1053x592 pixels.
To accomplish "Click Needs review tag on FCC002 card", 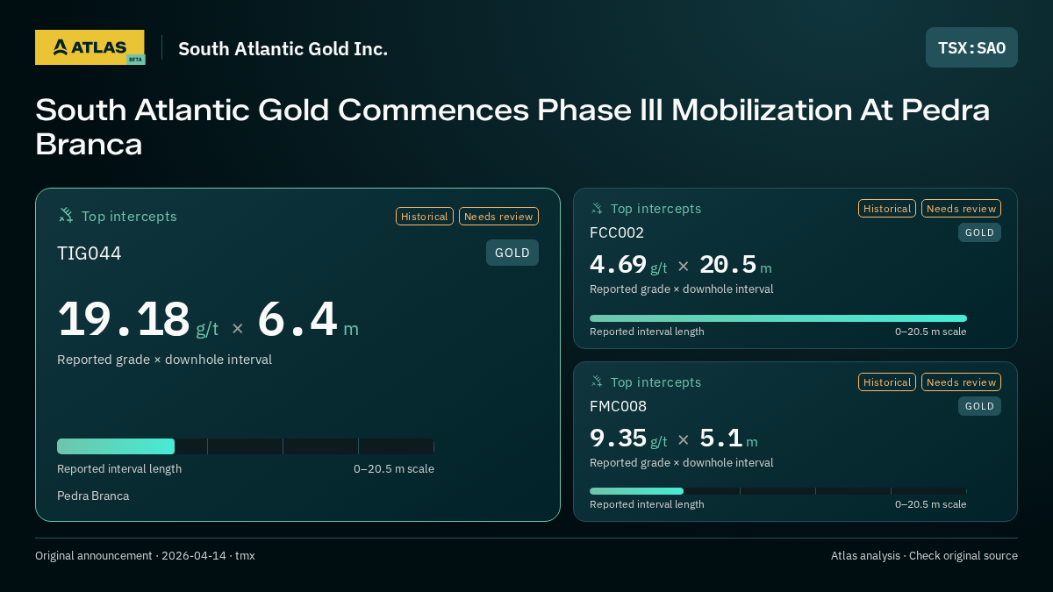I will click(961, 209).
